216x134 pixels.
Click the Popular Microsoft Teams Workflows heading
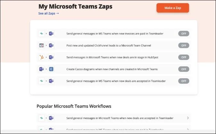pyautogui.click(x=74, y=106)
